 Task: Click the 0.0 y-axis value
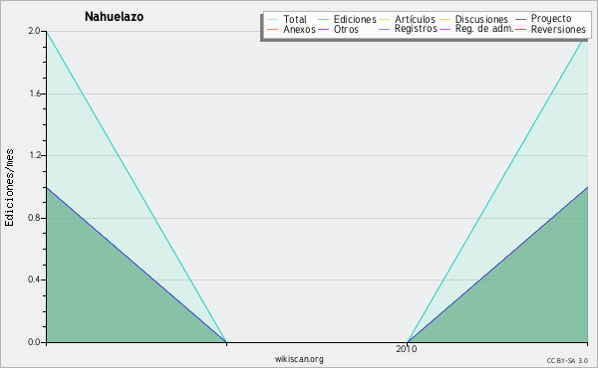click(34, 342)
